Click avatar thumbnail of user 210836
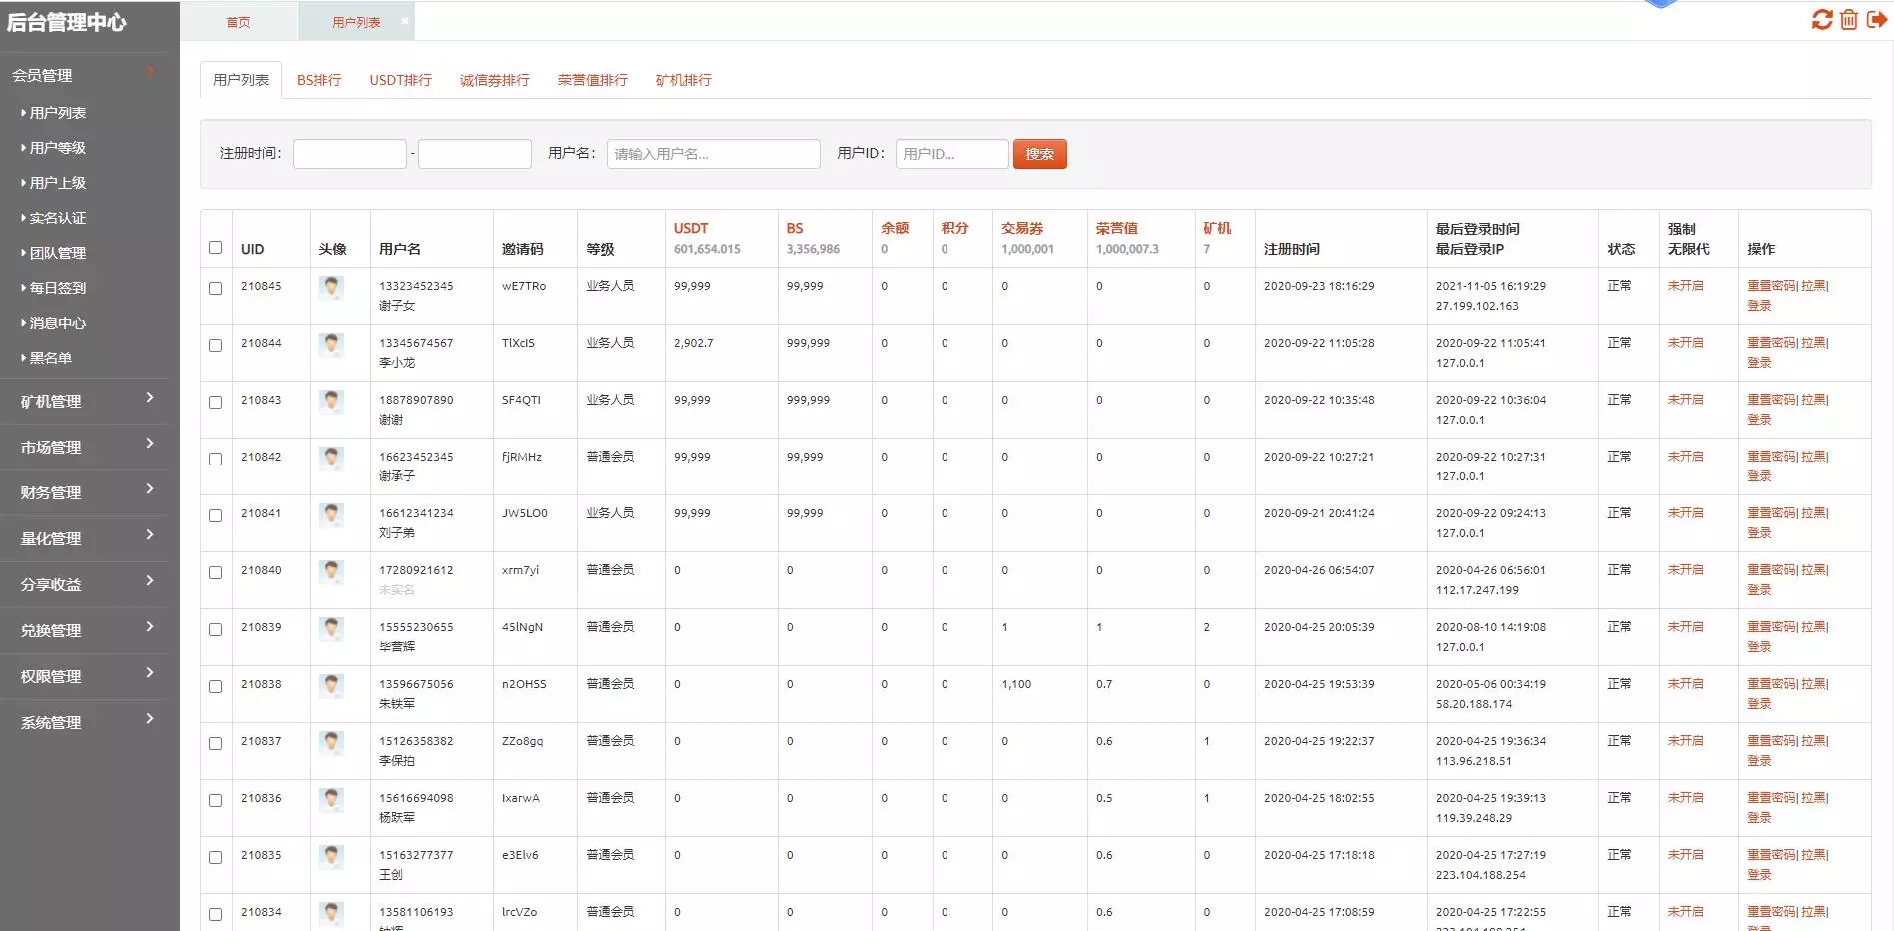Screen dimensions: 1894x931 coord(331,800)
